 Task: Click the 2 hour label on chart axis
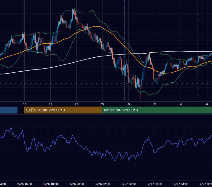tap(155, 104)
